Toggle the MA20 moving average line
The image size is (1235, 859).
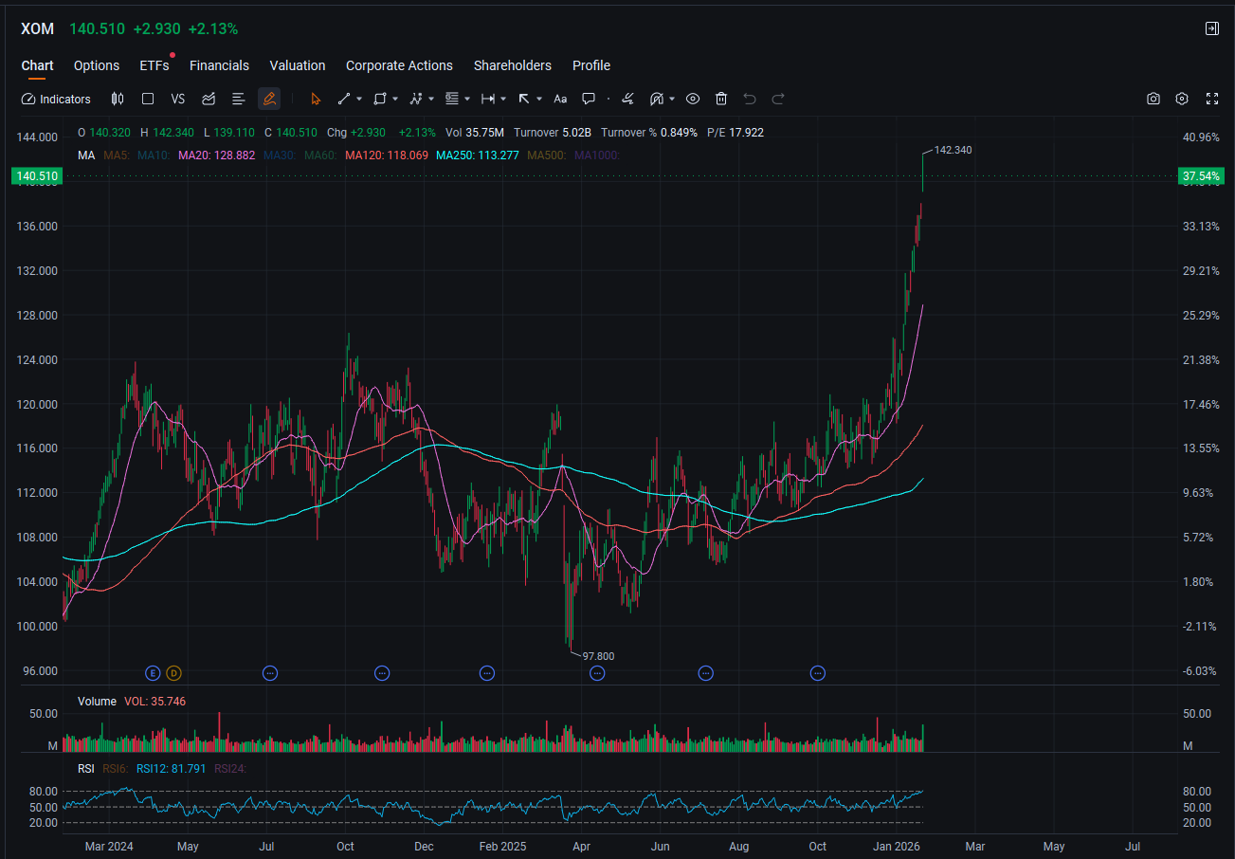217,155
